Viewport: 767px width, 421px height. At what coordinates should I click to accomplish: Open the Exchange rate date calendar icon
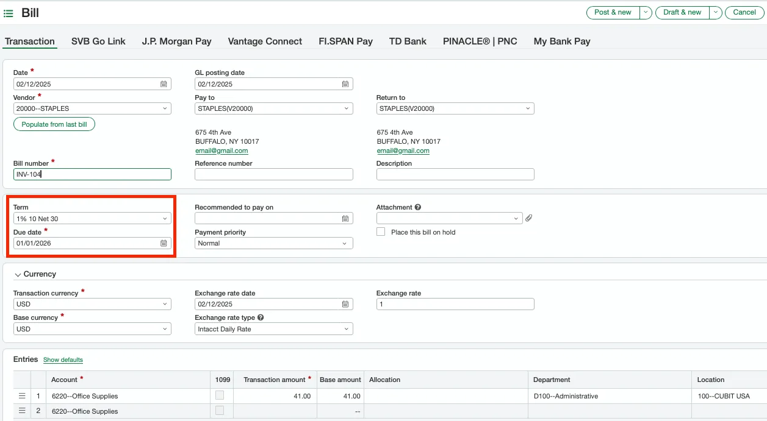point(345,304)
